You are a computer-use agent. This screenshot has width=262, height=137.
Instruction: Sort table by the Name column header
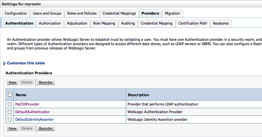pos(21,95)
